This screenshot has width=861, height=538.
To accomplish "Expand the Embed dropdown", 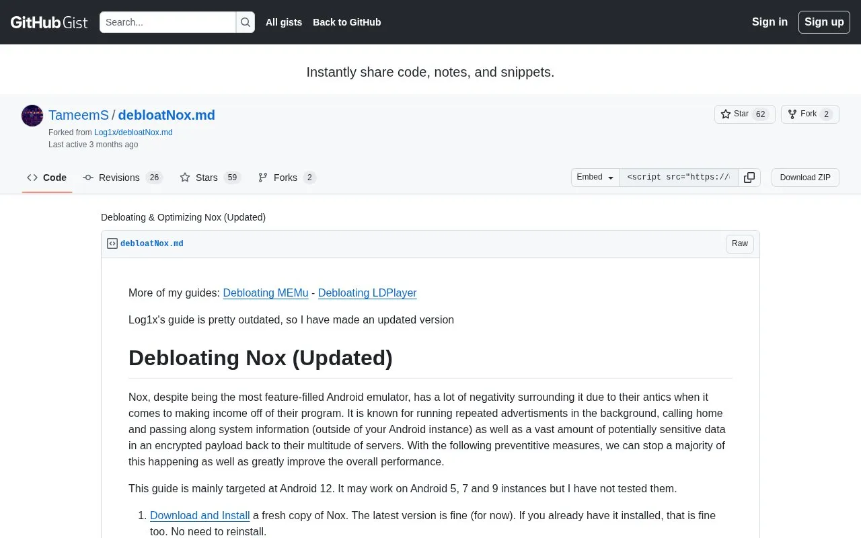I will click(595, 178).
